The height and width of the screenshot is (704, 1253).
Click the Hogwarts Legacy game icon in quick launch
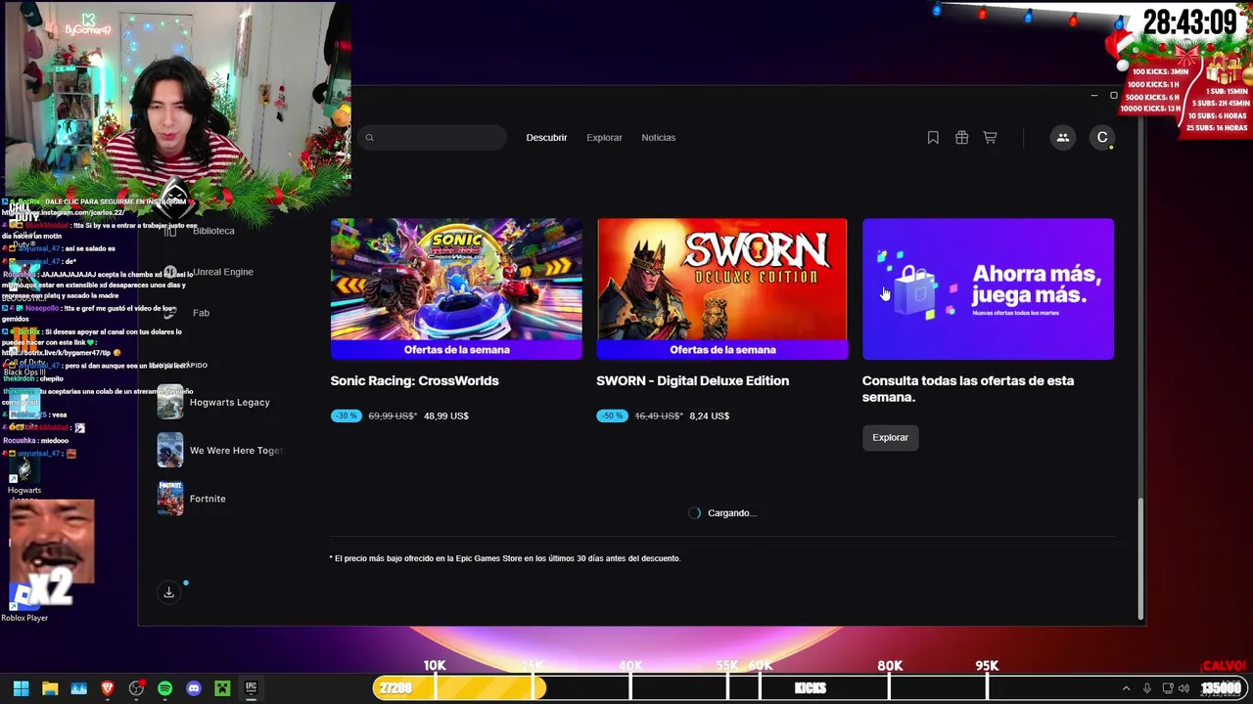pyautogui.click(x=170, y=402)
